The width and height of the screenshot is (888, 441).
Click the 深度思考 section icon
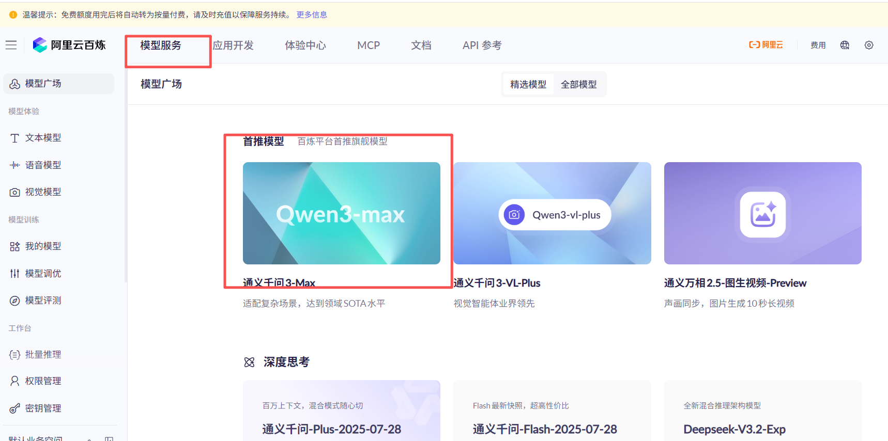click(249, 363)
